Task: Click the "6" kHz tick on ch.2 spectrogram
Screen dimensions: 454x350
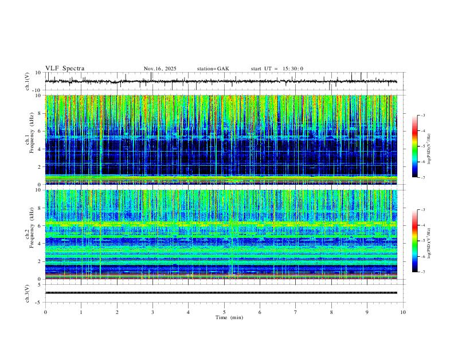Action: click(40, 226)
